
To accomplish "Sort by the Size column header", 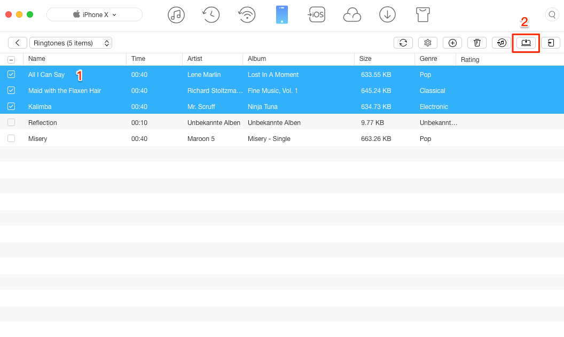I will 385,59.
